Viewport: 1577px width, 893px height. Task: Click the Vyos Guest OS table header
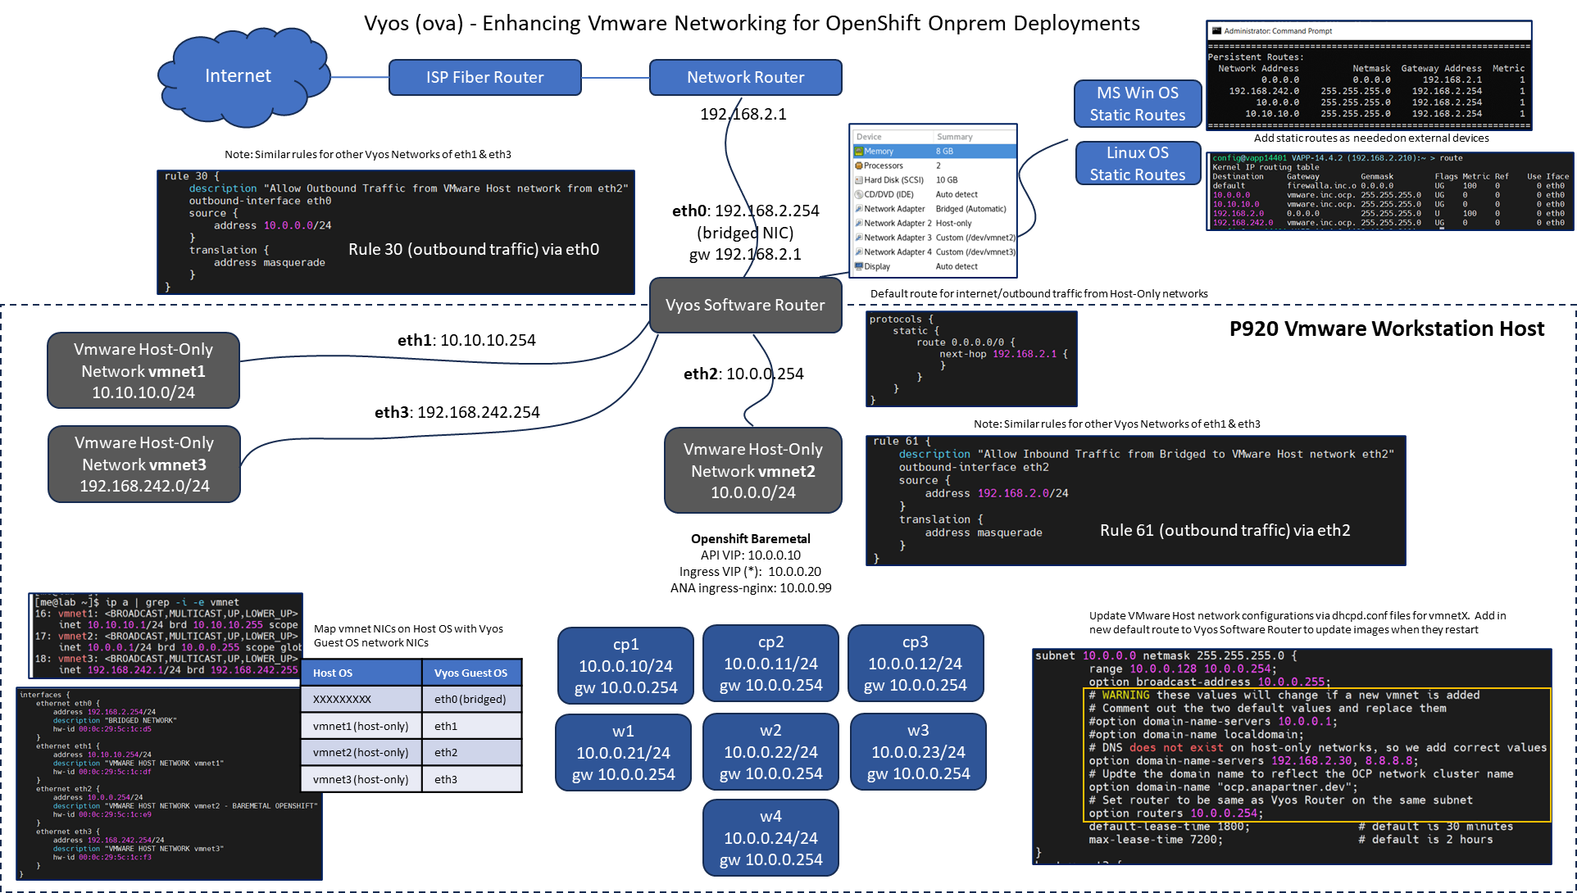pos(470,673)
